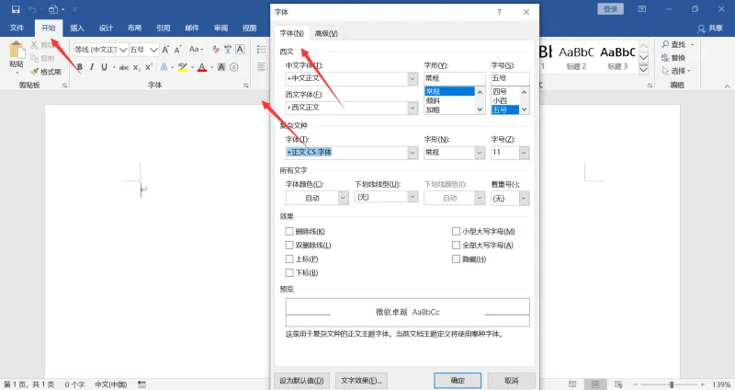
Task: Select 小四 in the 字号 size list
Action: [x=500, y=100]
